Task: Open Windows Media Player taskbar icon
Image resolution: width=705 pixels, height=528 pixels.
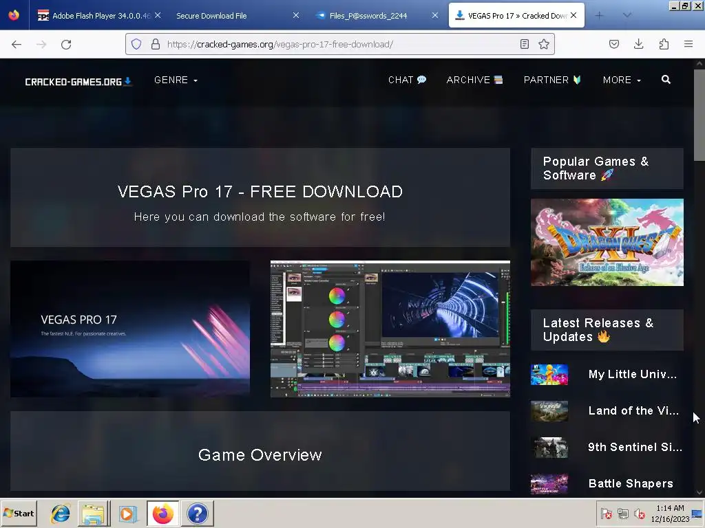Action: (x=127, y=513)
